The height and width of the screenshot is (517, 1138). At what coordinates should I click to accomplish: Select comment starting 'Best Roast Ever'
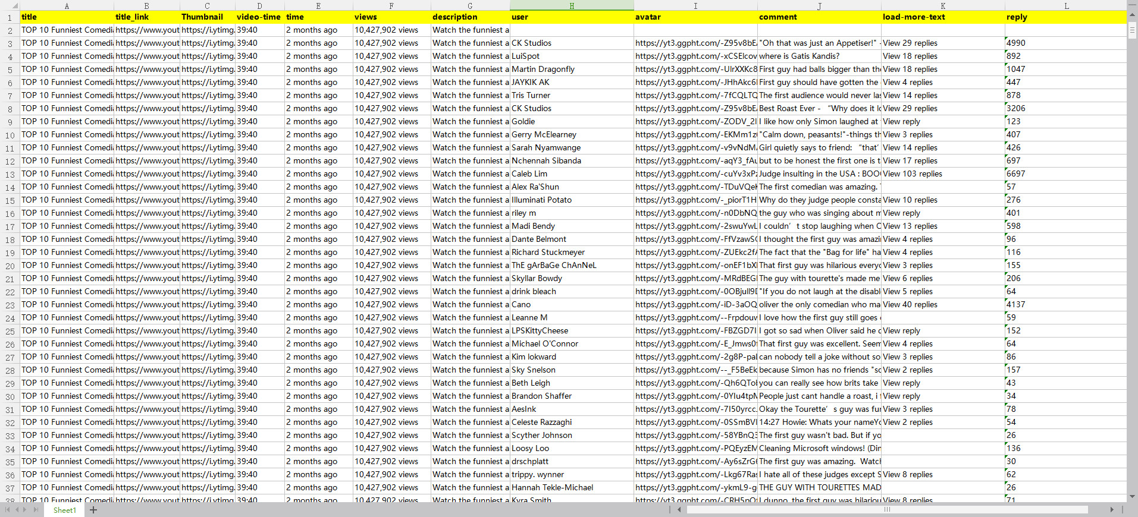(x=819, y=109)
